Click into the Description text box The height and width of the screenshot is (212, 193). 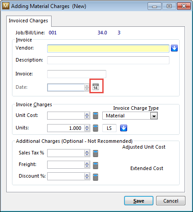108,60
